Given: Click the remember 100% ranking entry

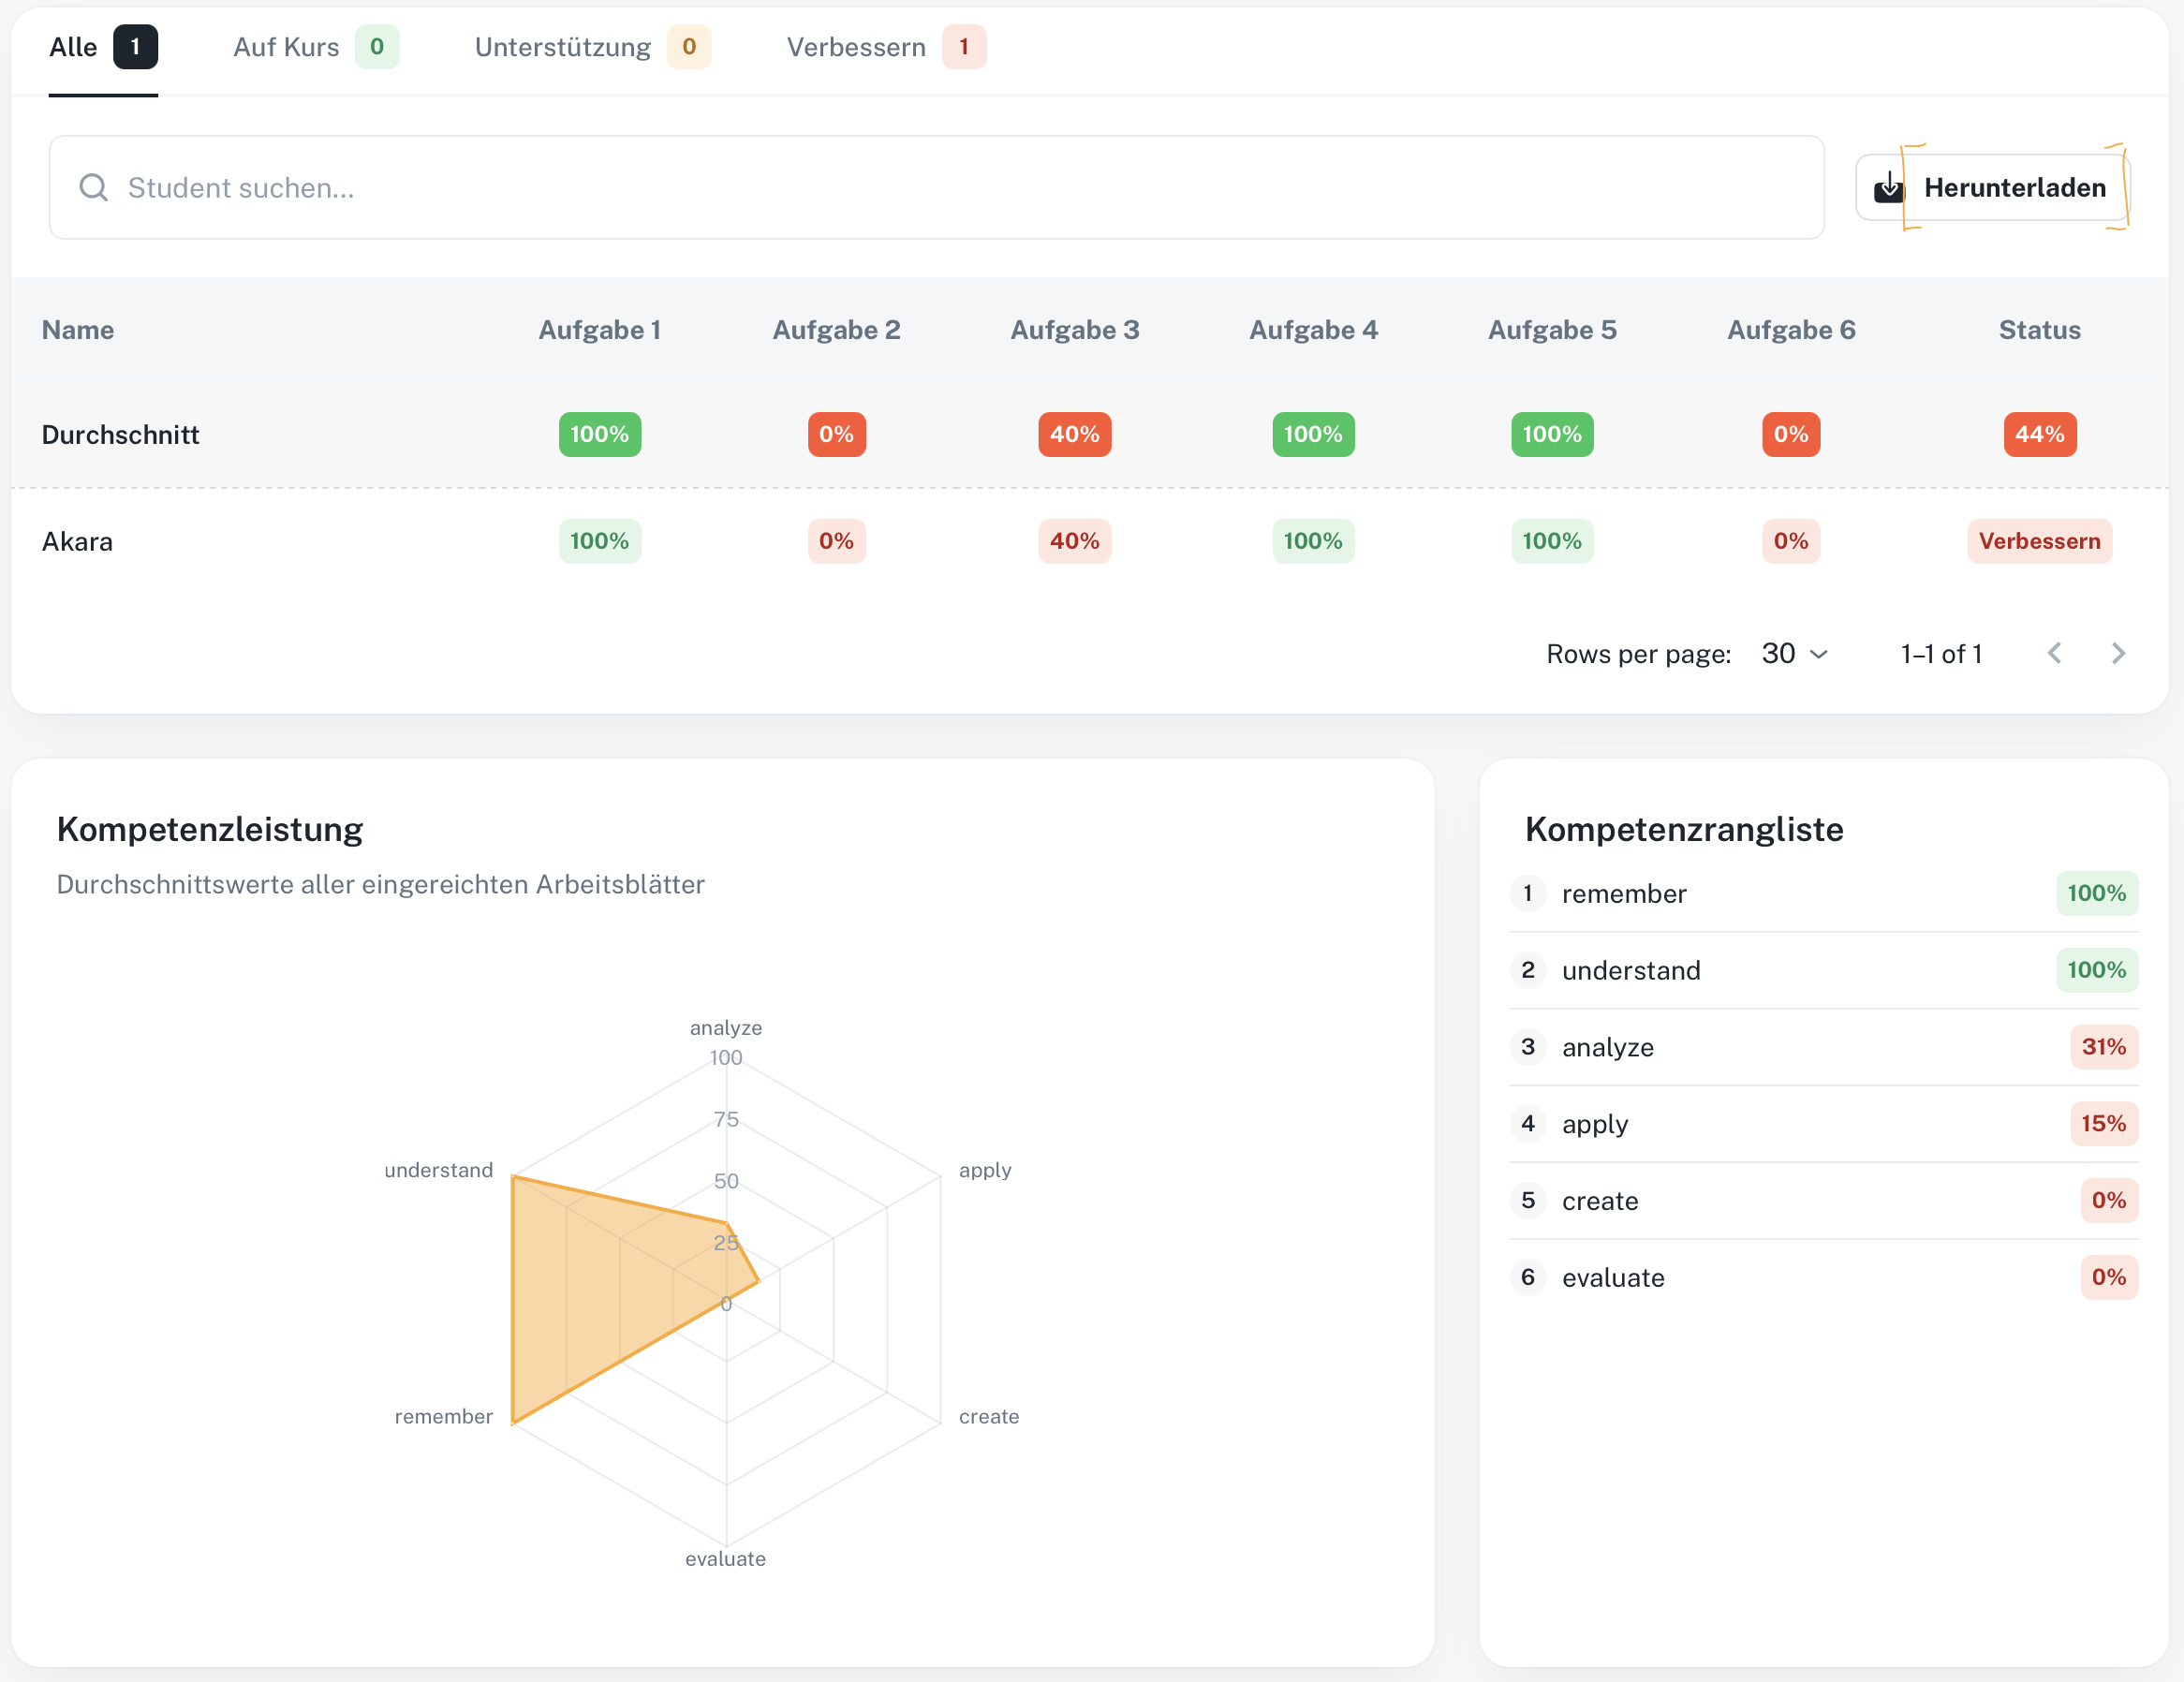Looking at the screenshot, I should coord(1823,893).
